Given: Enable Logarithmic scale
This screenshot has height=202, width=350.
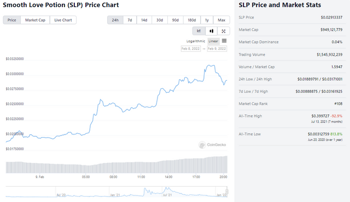Looking at the screenshot, I should click(x=196, y=41).
